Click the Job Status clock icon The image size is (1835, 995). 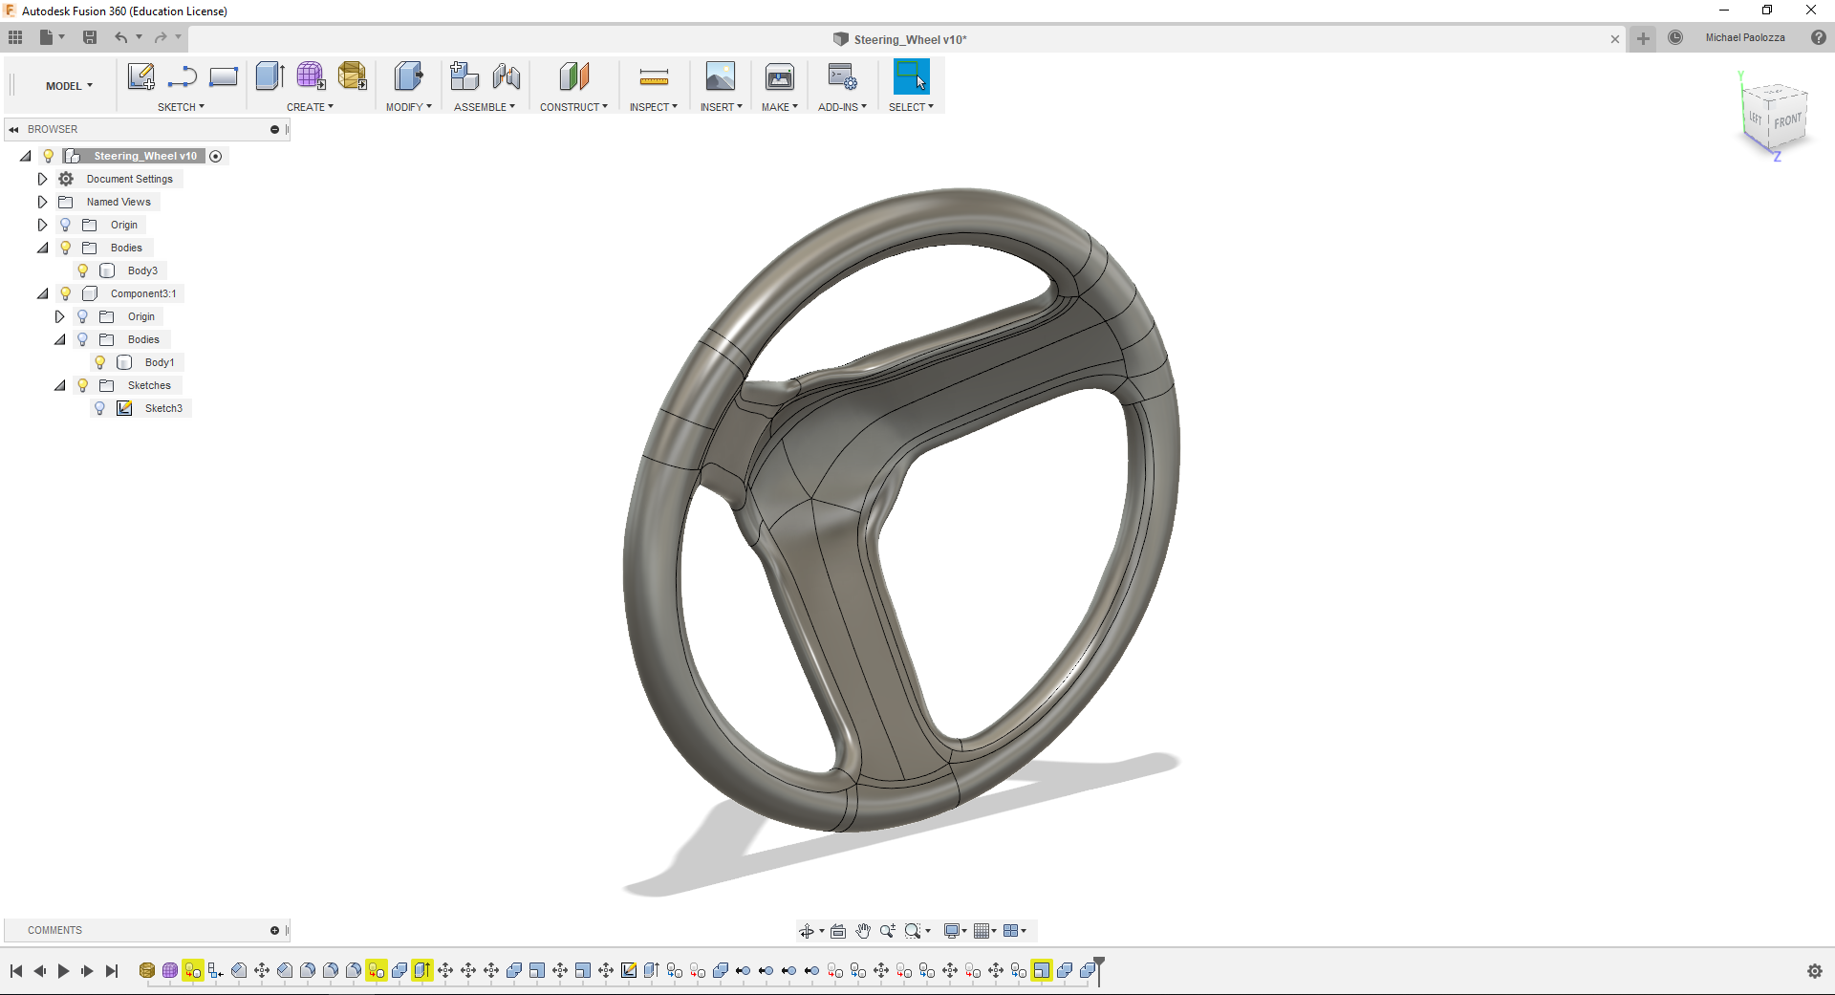[x=1675, y=37]
